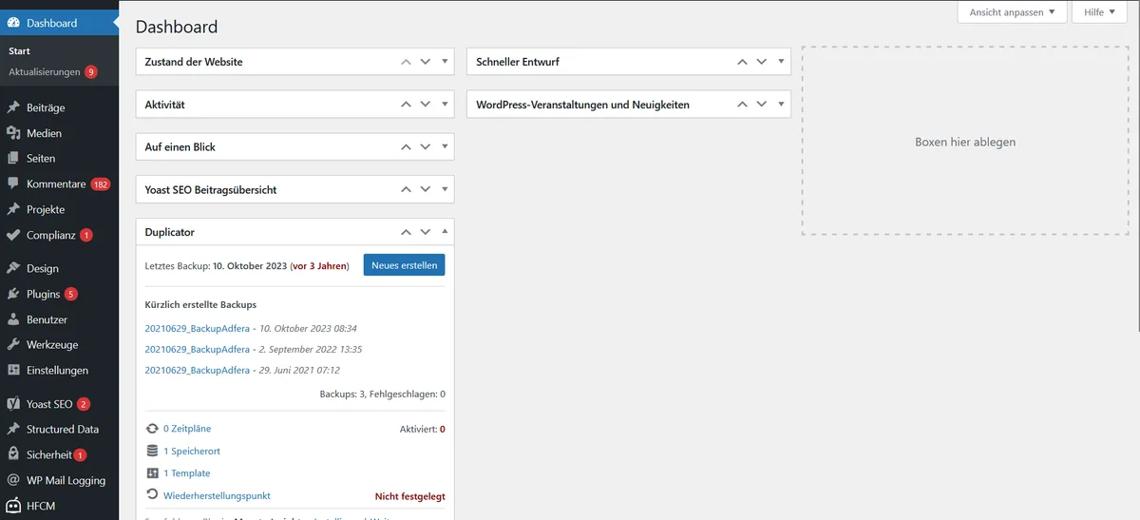
Task: Click the Speicherort database stack icon
Action: pyautogui.click(x=152, y=451)
